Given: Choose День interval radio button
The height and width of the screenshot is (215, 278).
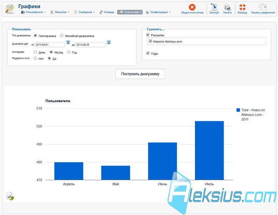Looking at the screenshot, I should [x=35, y=52].
